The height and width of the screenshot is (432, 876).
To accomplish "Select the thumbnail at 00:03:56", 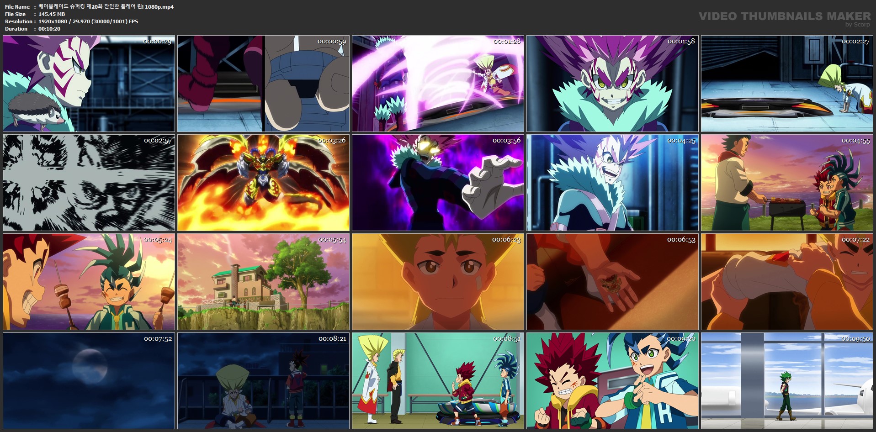I will coord(438,183).
